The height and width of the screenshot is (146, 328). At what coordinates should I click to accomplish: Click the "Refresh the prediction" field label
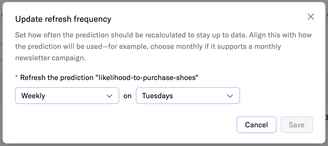(x=57, y=77)
